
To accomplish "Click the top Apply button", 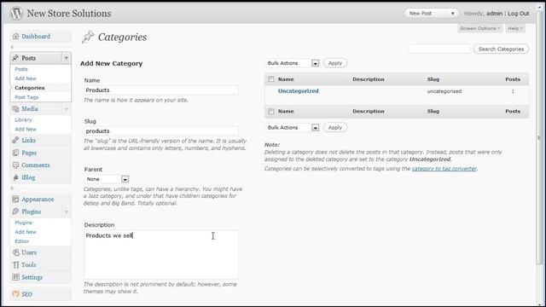I will pos(335,63).
